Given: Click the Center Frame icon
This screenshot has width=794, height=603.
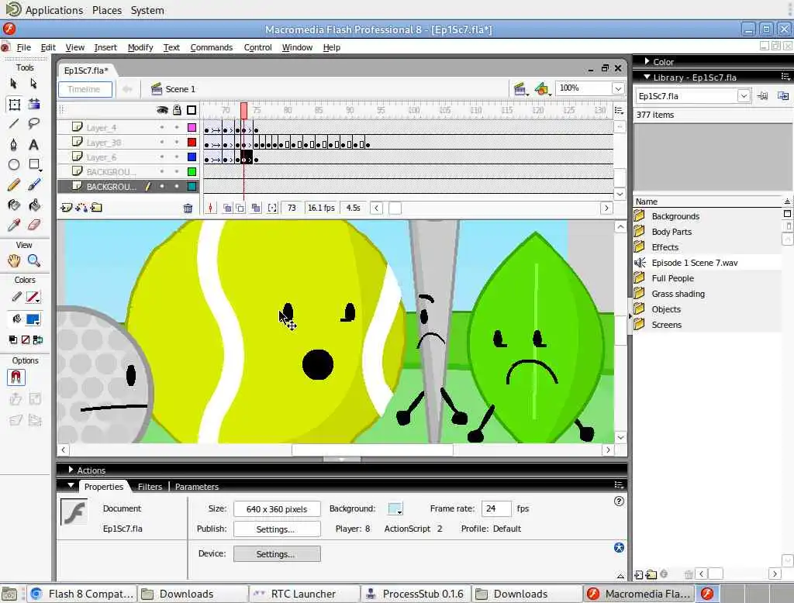Looking at the screenshot, I should coord(211,208).
